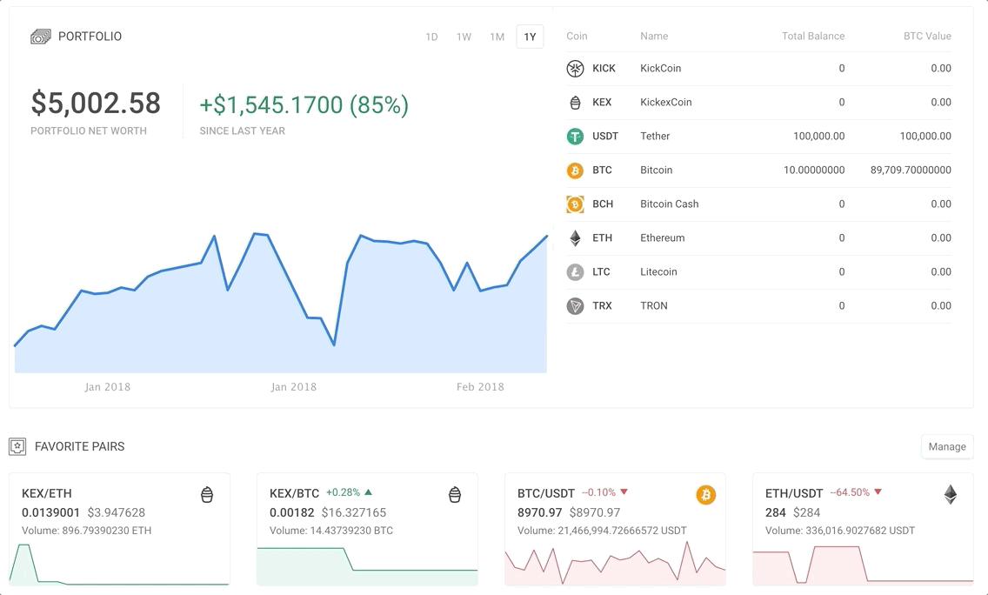Click green up arrow on KEX/BTC card
988x595 pixels.
coord(369,492)
